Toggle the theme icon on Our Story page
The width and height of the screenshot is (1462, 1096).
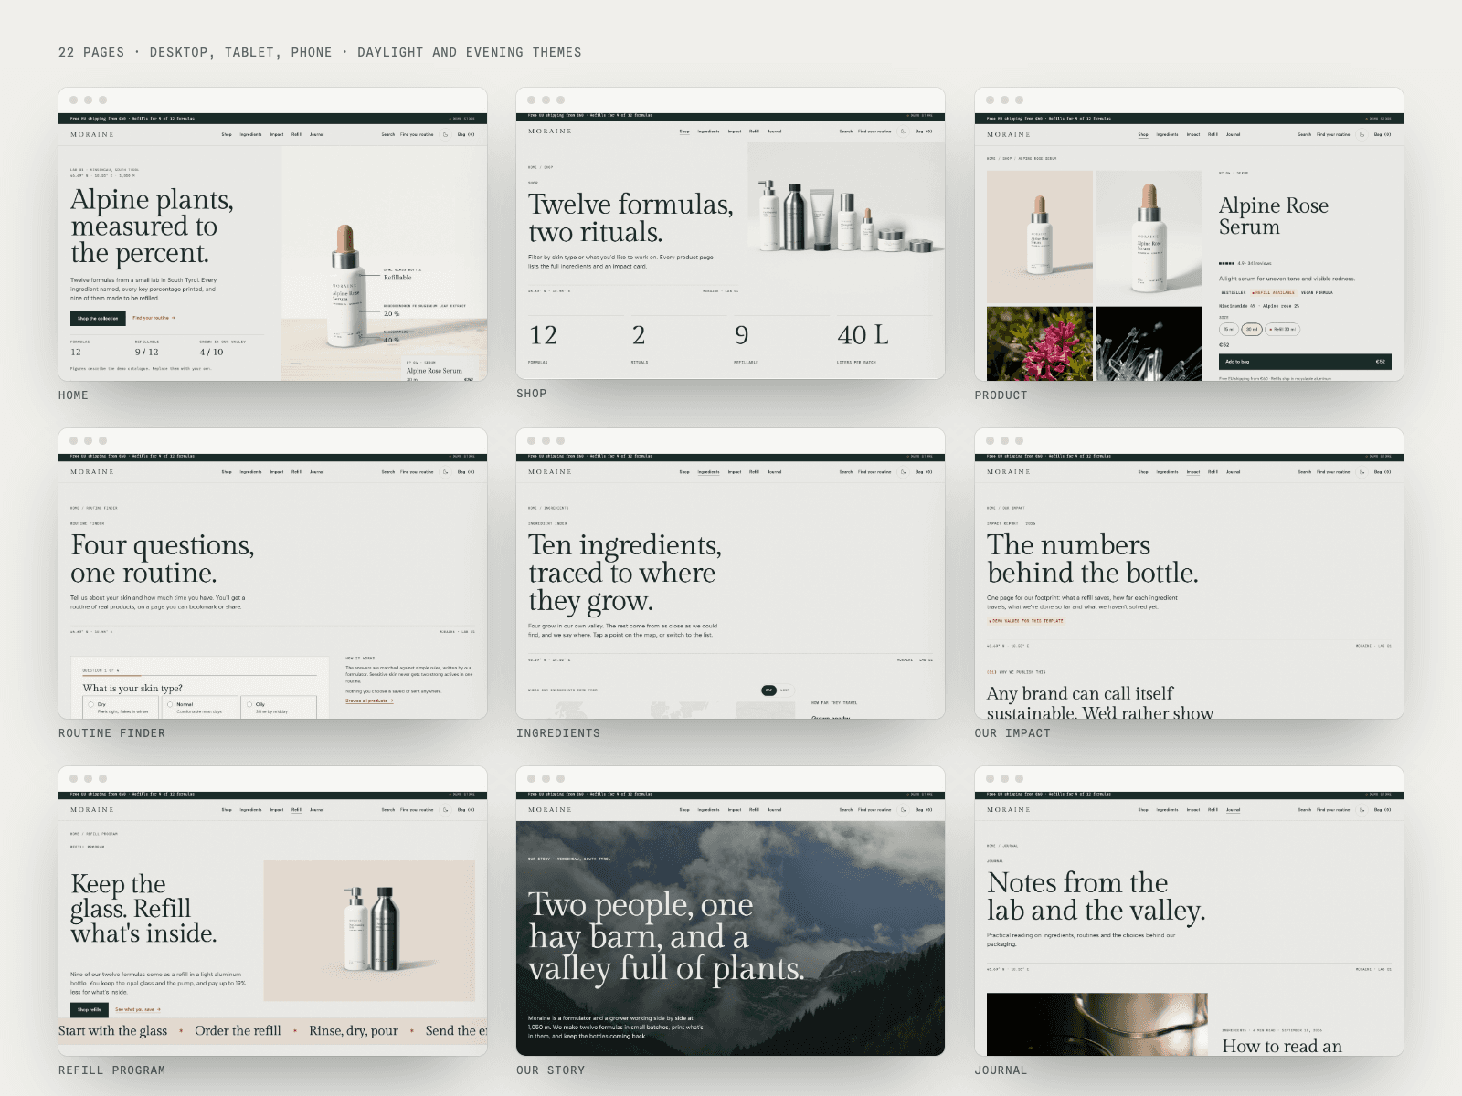[903, 810]
